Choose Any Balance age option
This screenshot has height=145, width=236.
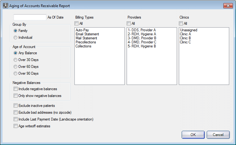coord(15,53)
